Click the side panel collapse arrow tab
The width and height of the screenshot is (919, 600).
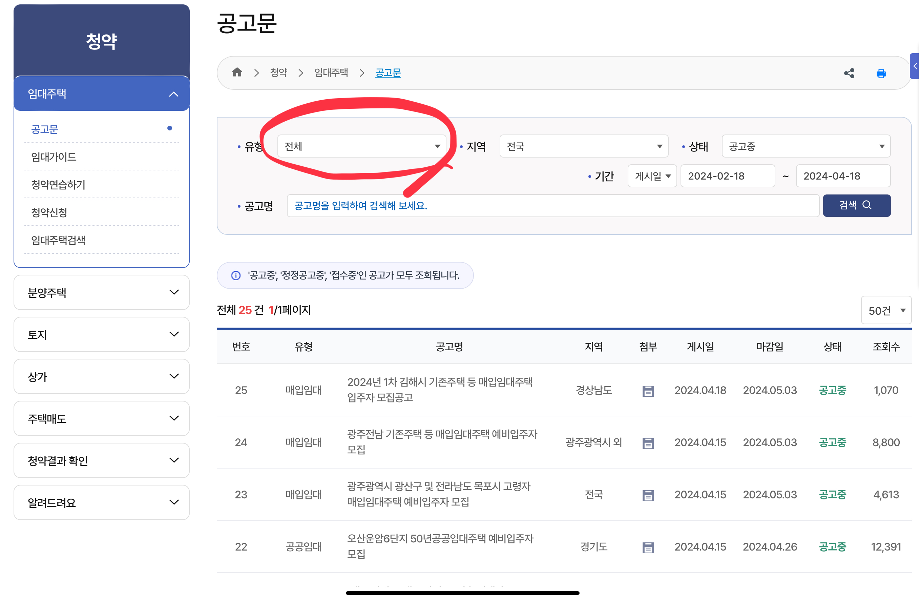[914, 66]
